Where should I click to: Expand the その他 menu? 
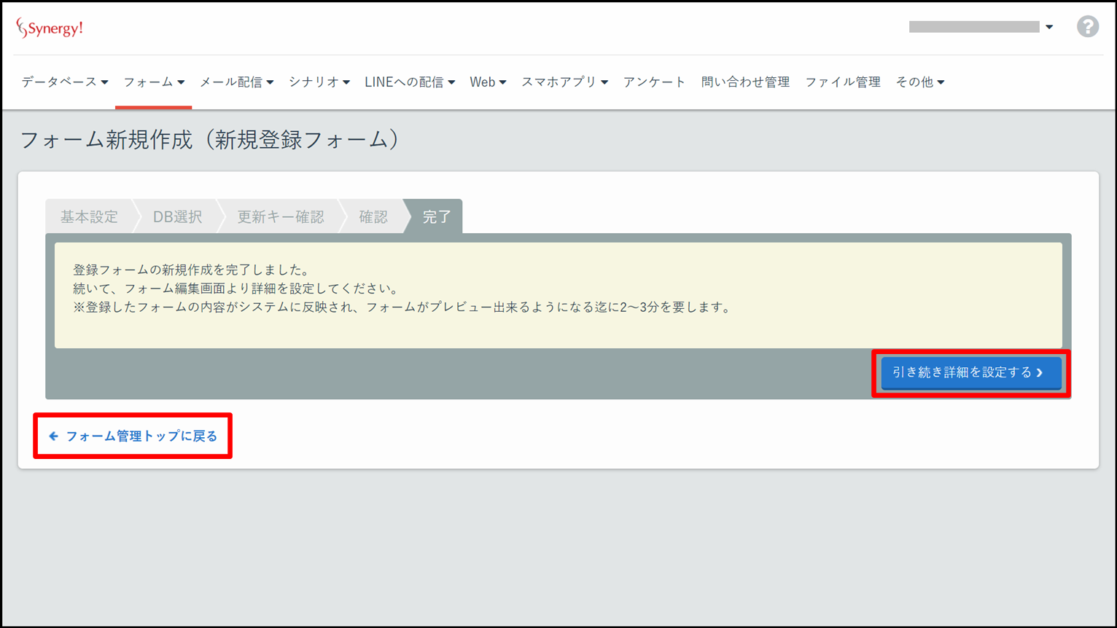point(919,82)
